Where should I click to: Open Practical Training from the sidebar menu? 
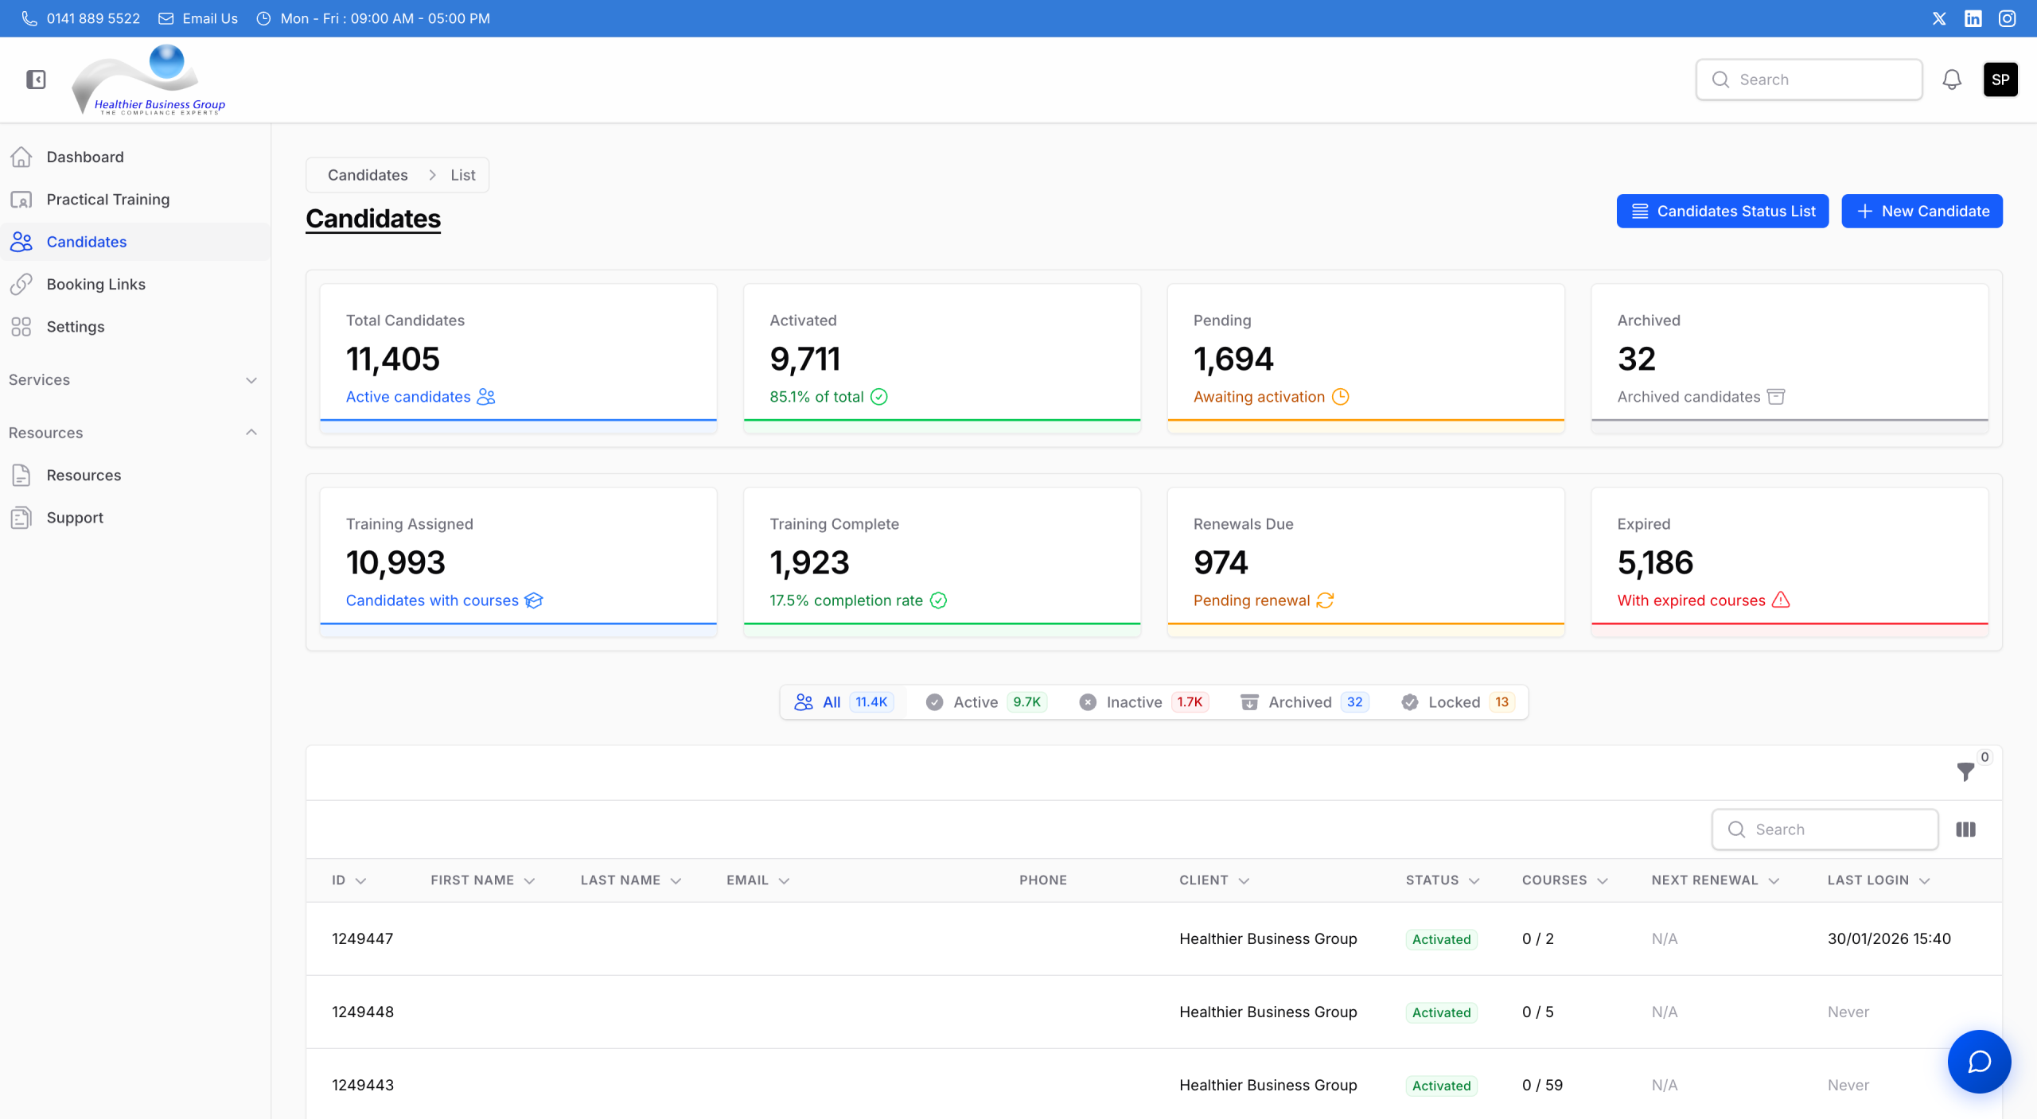click(107, 199)
